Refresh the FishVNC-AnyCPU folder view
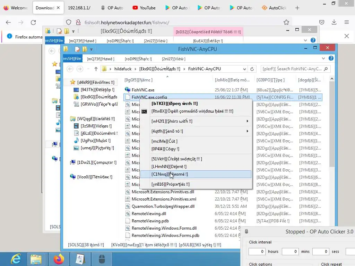Image resolution: width=355 pixels, height=266 pixels. 252,69
